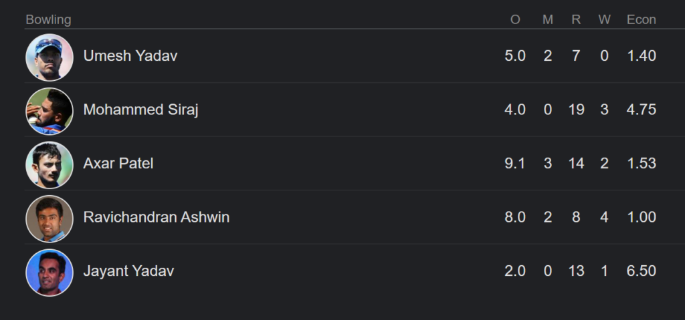Click Axar Patel's avatar image
Screen dimensions: 685x320
click(x=50, y=164)
